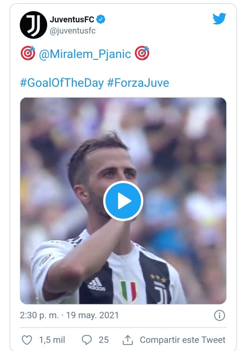This screenshot has height=351, width=246.
Task: Click the dart emoji after @Miralem_Pjanic
Action: 142,53
